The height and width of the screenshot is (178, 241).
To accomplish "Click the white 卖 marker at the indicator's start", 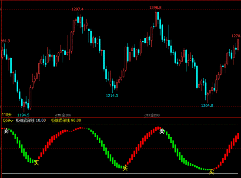I will (x=6, y=131).
